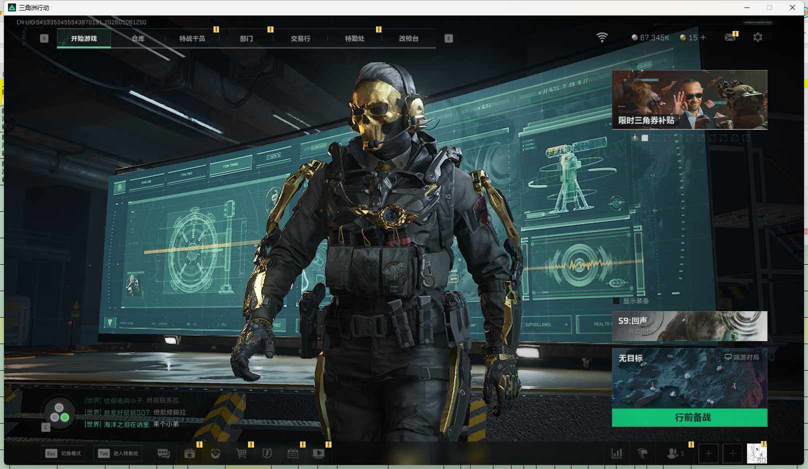This screenshot has height=469, width=808.
Task: Enable the 开启排位 checkbox
Action: 621,332
